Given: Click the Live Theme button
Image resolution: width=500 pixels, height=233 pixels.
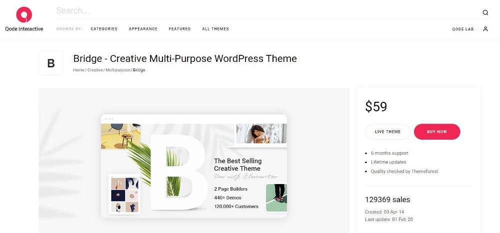Looking at the screenshot, I should tap(388, 132).
